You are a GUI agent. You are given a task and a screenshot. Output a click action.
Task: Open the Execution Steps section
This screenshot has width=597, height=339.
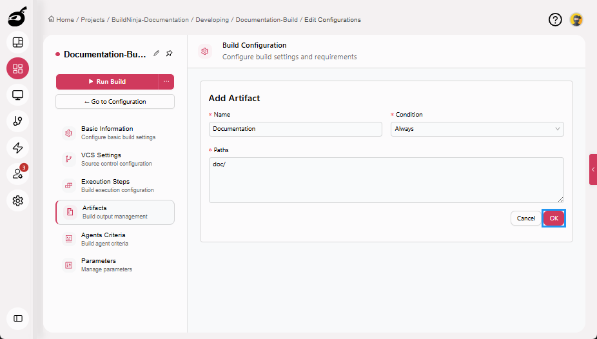coord(115,186)
